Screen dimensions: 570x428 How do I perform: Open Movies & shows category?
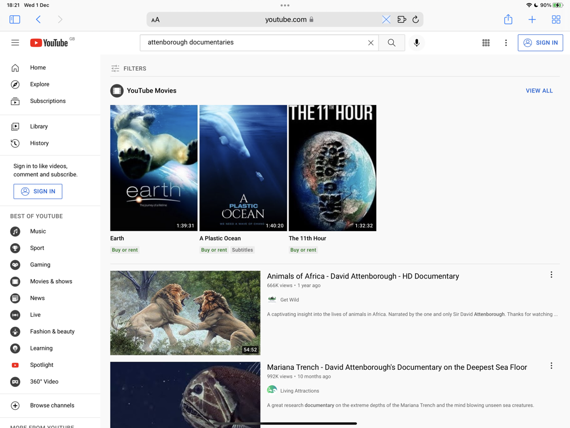[50, 282]
